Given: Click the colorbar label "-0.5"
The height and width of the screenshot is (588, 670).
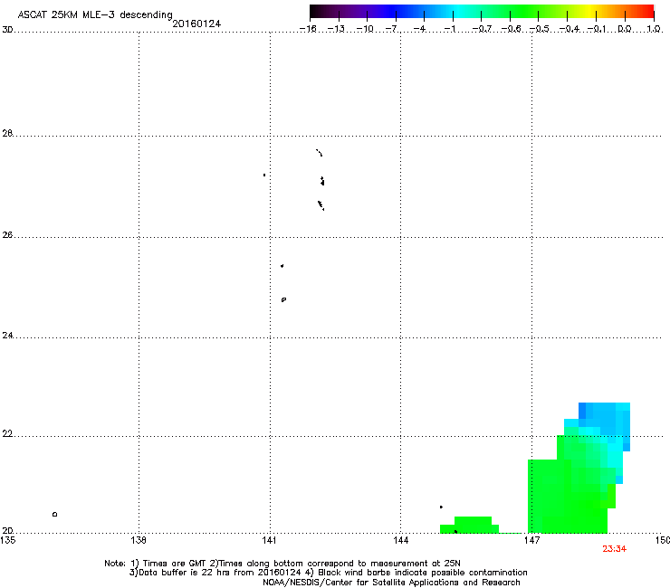Looking at the screenshot, I should coord(540,29).
